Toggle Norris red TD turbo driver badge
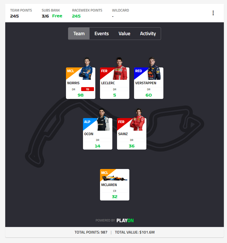The image size is (227, 243). point(87,89)
